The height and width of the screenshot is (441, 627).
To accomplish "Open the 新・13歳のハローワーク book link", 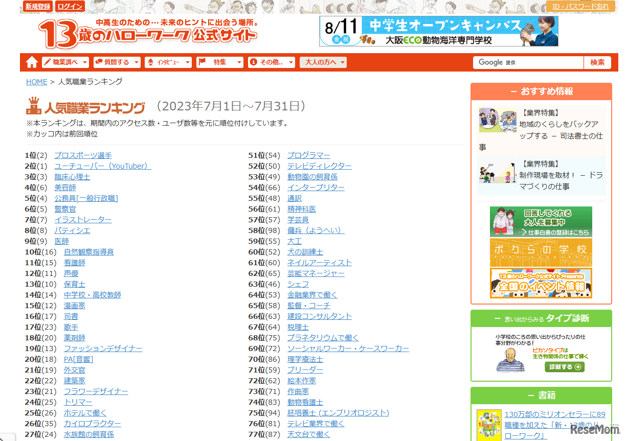I will [555, 425].
